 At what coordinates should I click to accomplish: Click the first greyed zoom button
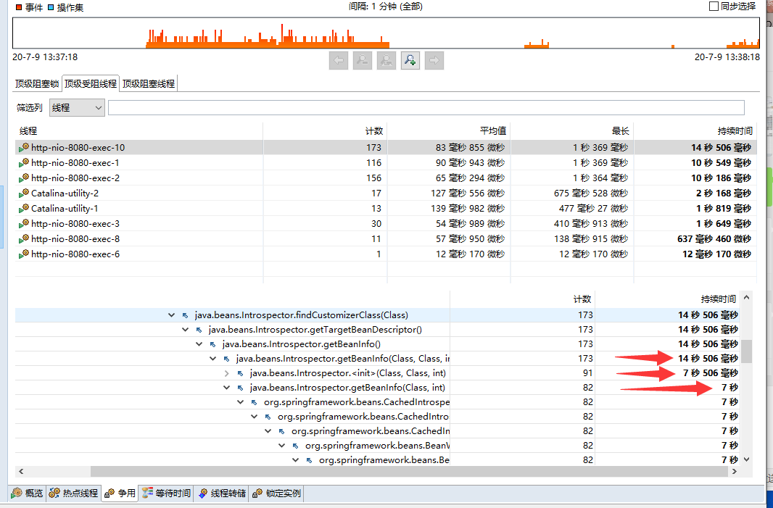[x=363, y=60]
